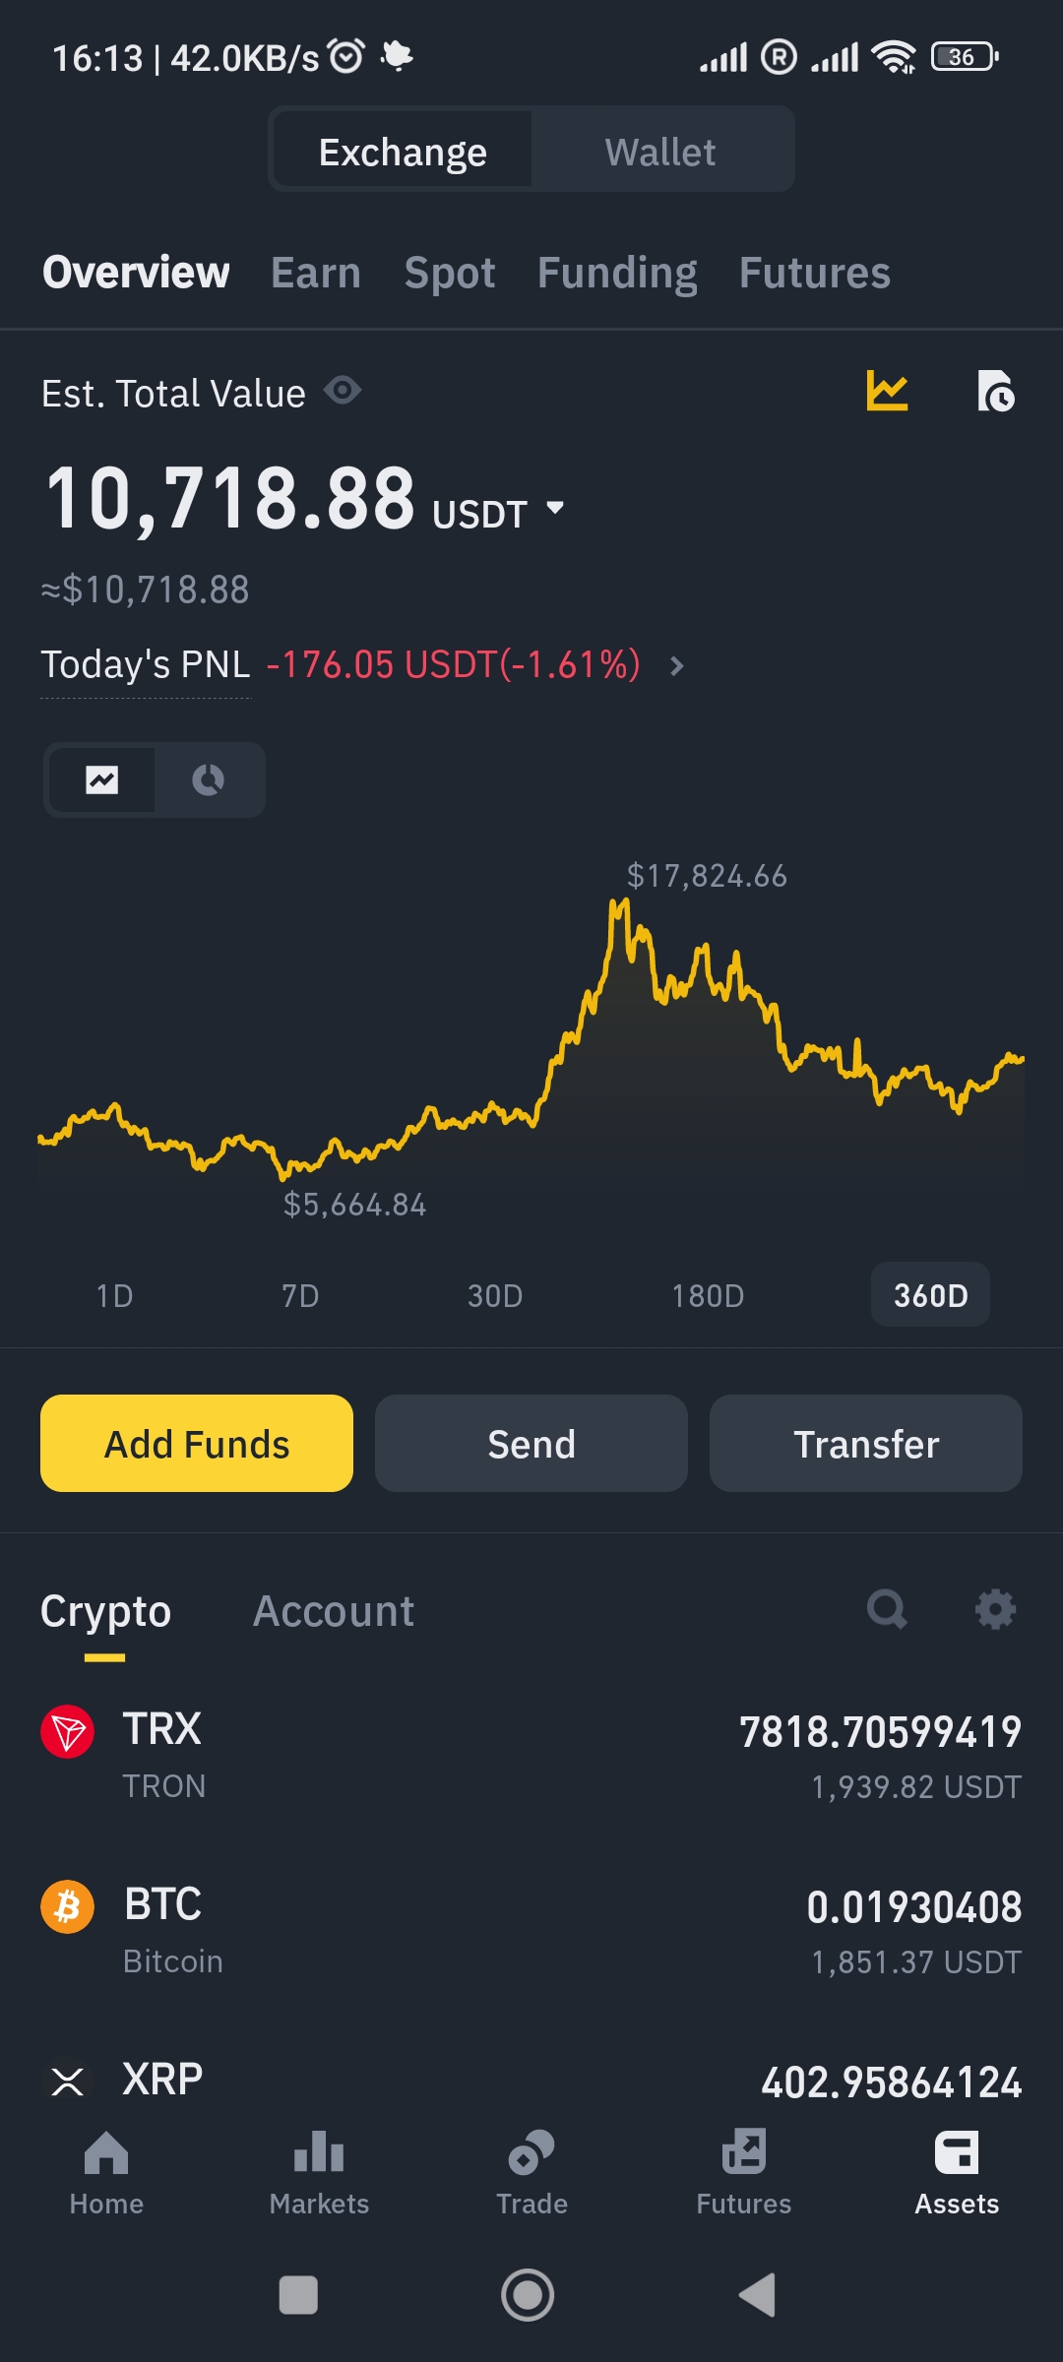Switch to pie chart allocation view
The width and height of the screenshot is (1063, 2362).
coord(208,780)
